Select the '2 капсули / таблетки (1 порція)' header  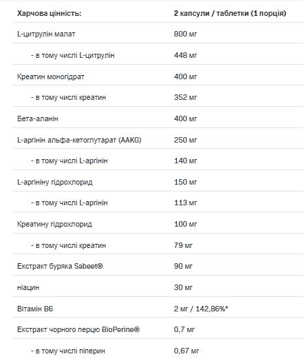point(230,13)
